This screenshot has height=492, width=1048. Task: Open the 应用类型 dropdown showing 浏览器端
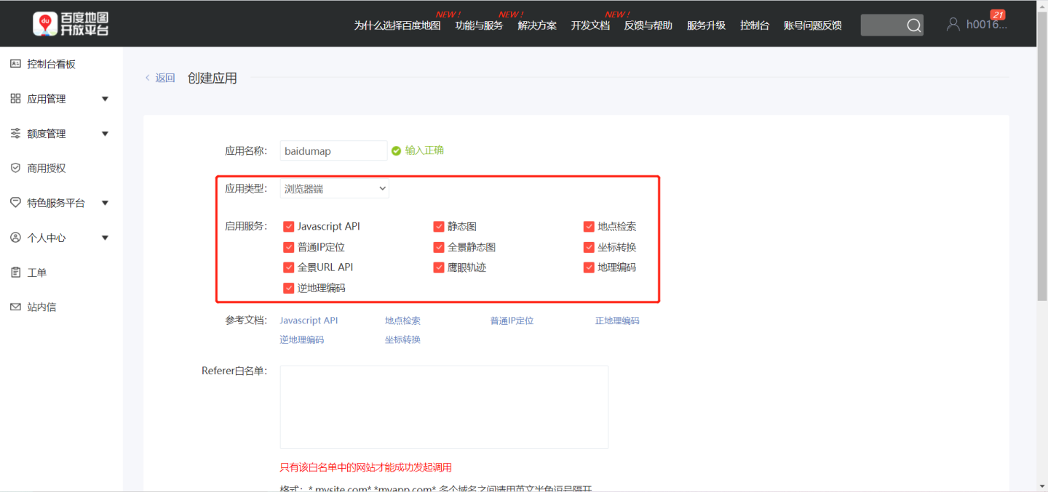[x=335, y=189]
